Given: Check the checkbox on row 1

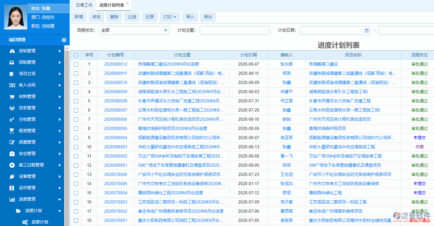Looking at the screenshot, I should point(76,64).
